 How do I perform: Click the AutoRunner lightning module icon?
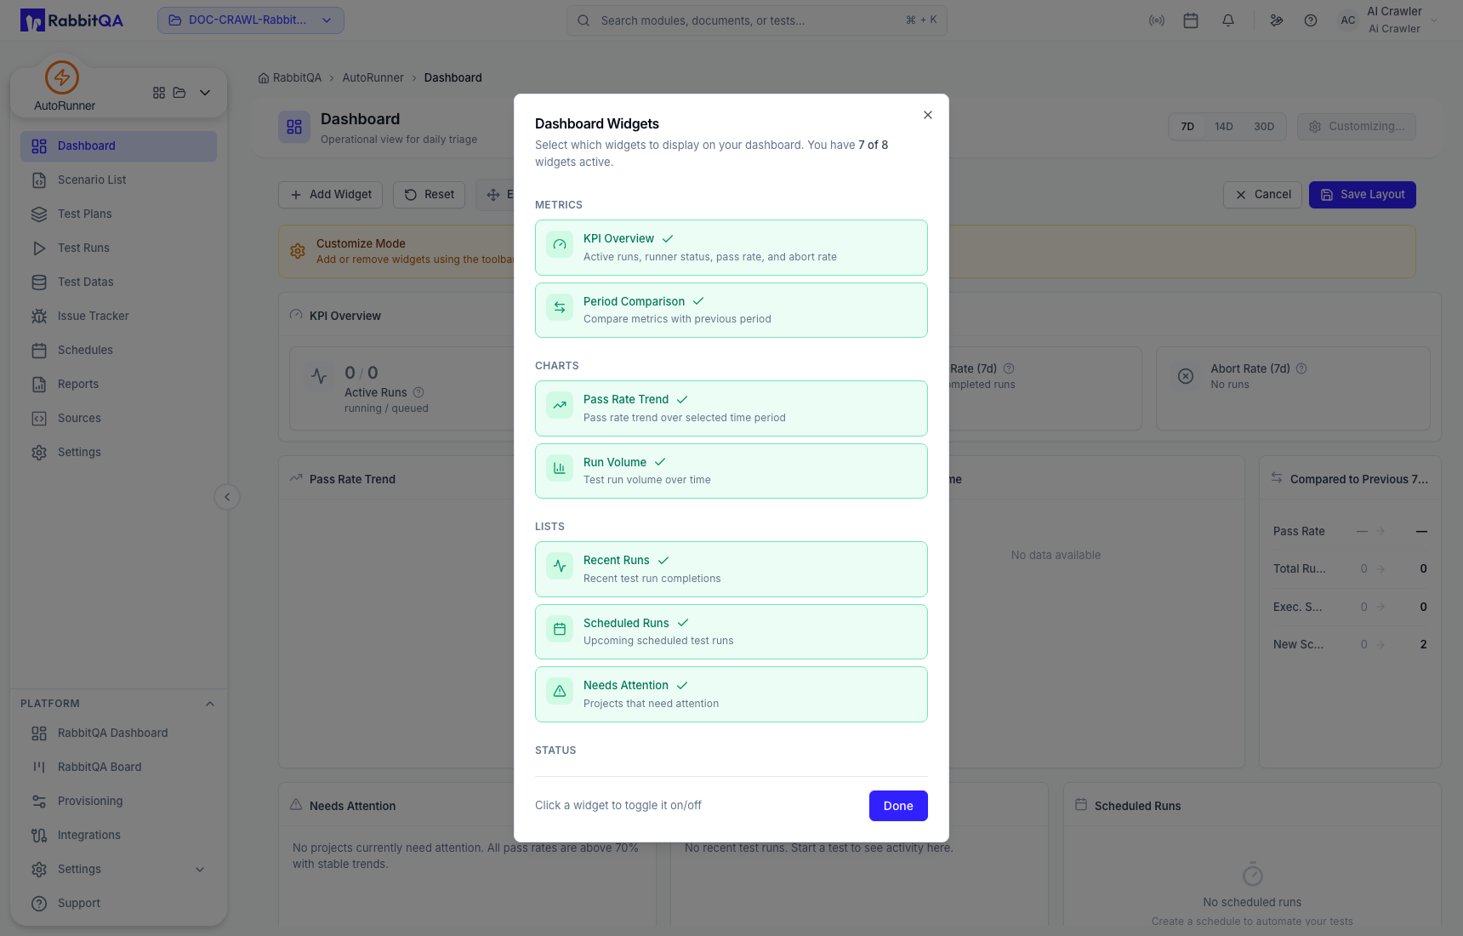tap(62, 77)
